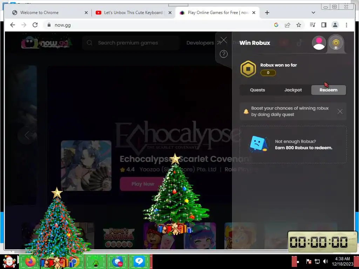Image resolution: width=359 pixels, height=269 pixels.
Task: Switch to the Jackpot tab
Action: 293,90
